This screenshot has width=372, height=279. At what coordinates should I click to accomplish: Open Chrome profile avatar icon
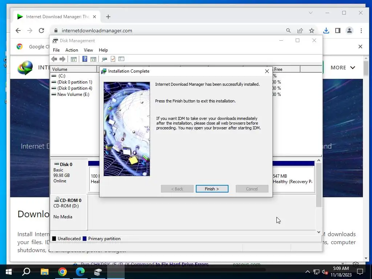[349, 31]
